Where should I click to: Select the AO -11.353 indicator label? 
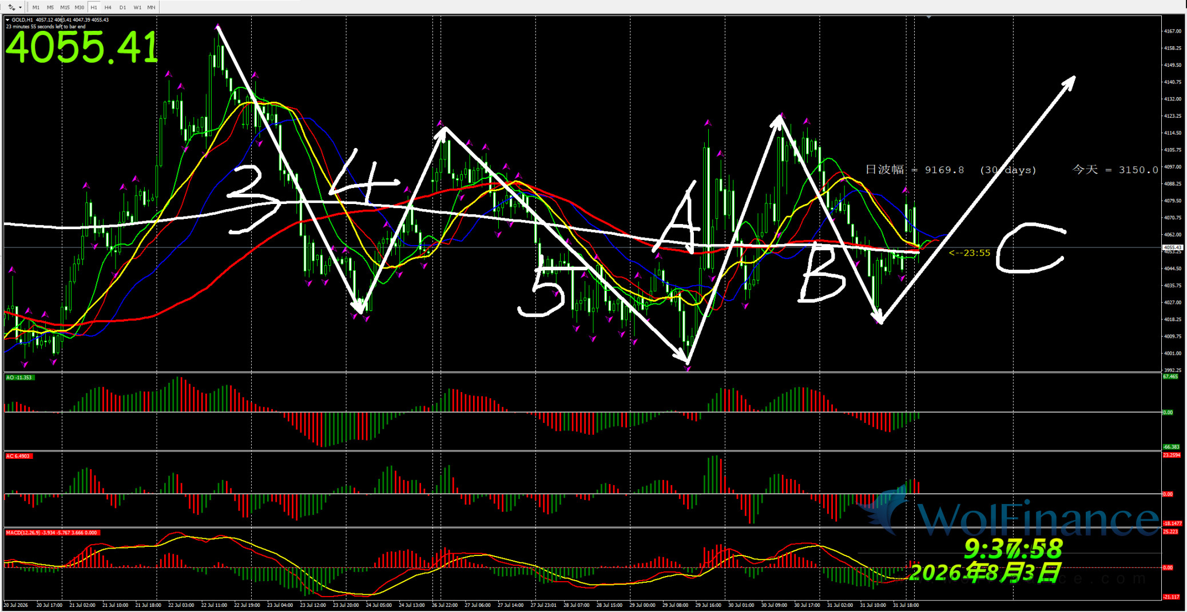[x=19, y=378]
